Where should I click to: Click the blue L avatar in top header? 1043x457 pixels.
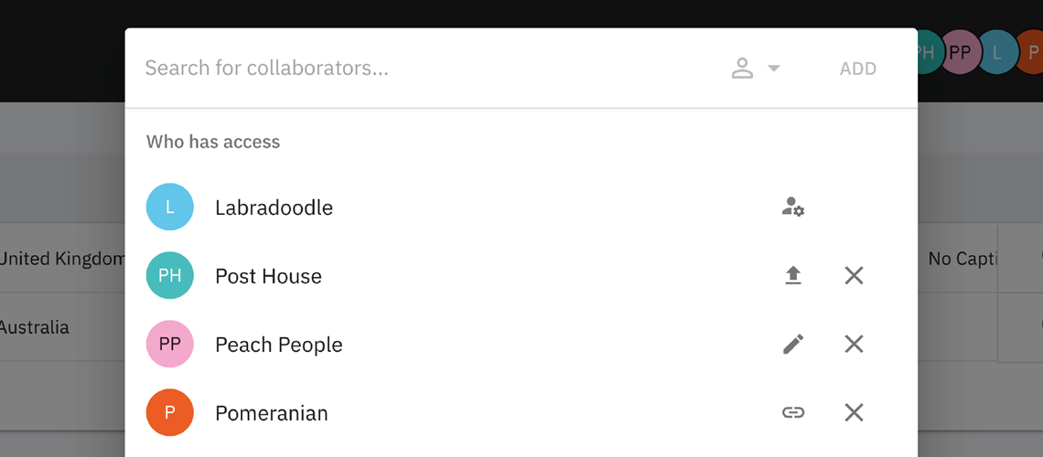[x=997, y=52]
